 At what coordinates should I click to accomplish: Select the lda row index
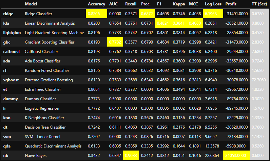pos(6,23)
